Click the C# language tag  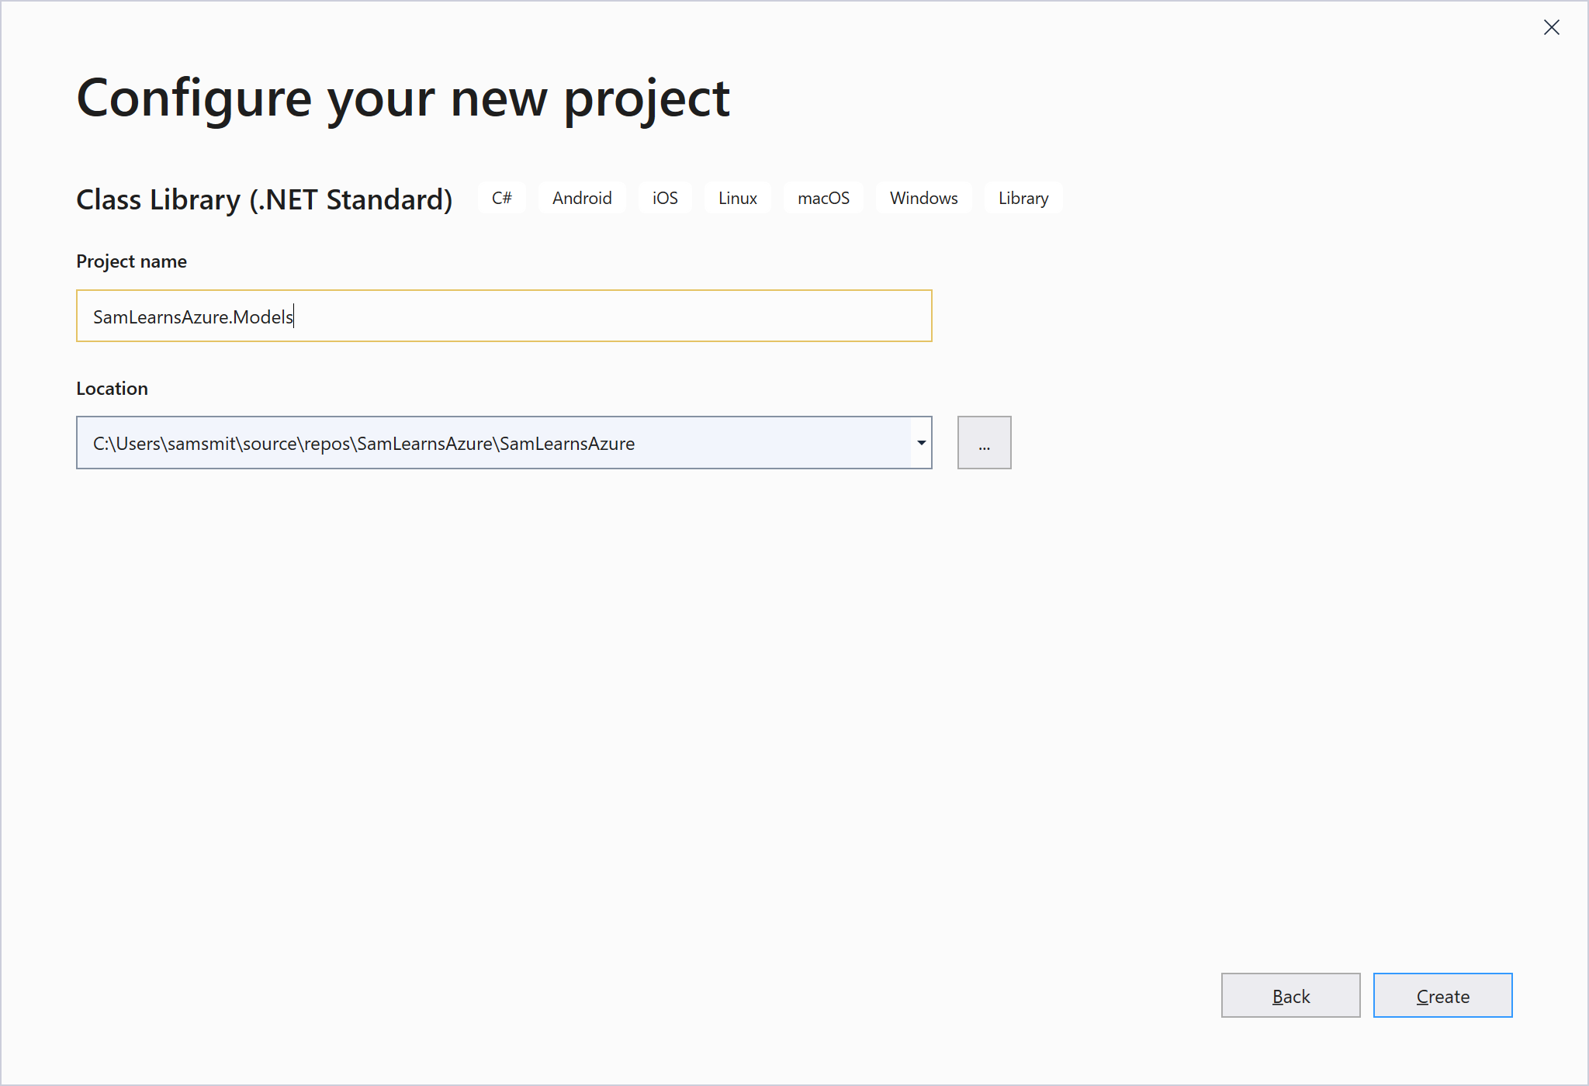pos(502,198)
